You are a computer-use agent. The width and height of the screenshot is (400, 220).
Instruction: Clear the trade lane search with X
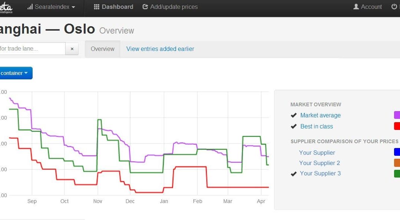72,49
